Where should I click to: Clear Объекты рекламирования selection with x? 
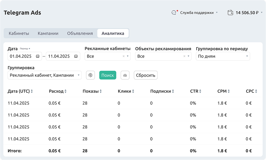coord(184,56)
